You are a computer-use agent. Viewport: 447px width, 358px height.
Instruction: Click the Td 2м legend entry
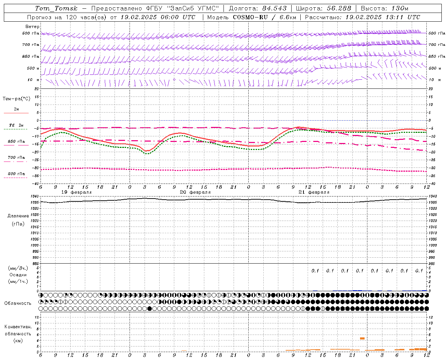(x=16, y=125)
